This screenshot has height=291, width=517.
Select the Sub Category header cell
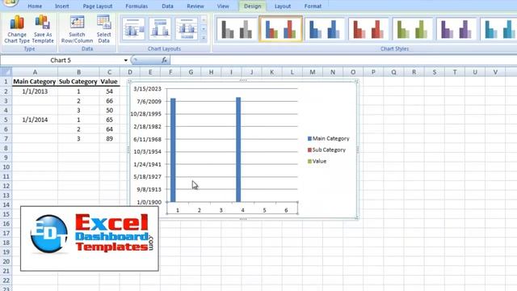(78, 82)
